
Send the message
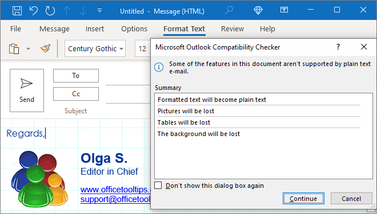pos(27,90)
